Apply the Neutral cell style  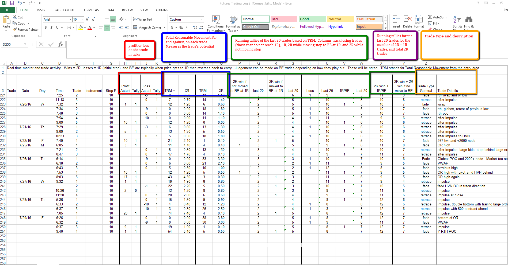point(340,19)
